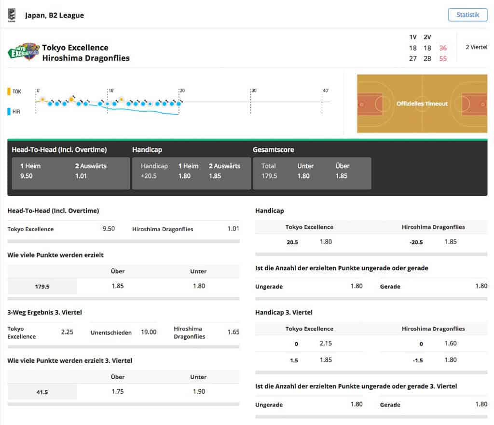Click the 179.5 points line cell
Viewport: 494px width, 425px height.
pyautogui.click(x=42, y=286)
